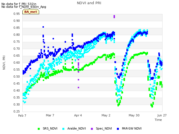Click the cyan Arable_NDVI legend swatch
This screenshot has width=179, height=134.
pos(63,129)
